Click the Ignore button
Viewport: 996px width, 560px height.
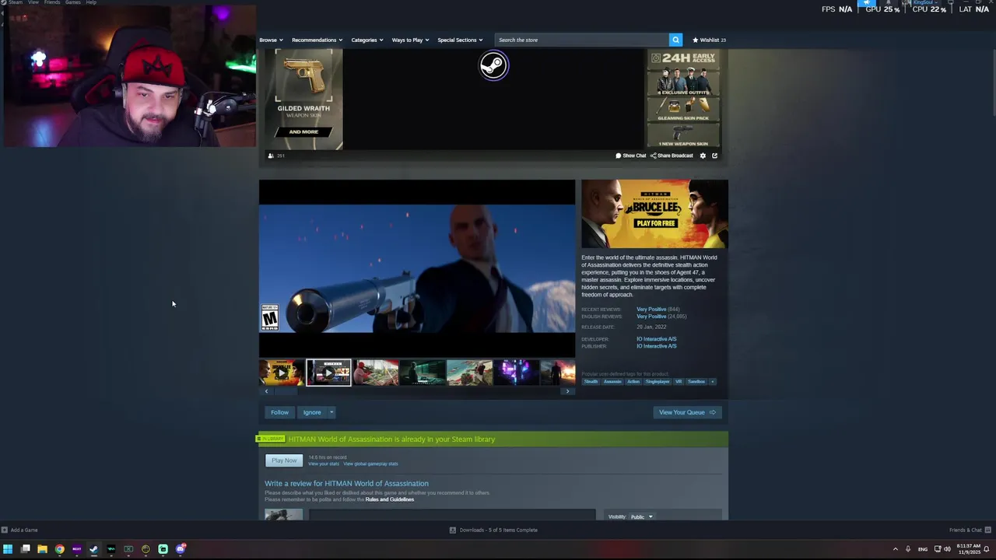tap(312, 412)
